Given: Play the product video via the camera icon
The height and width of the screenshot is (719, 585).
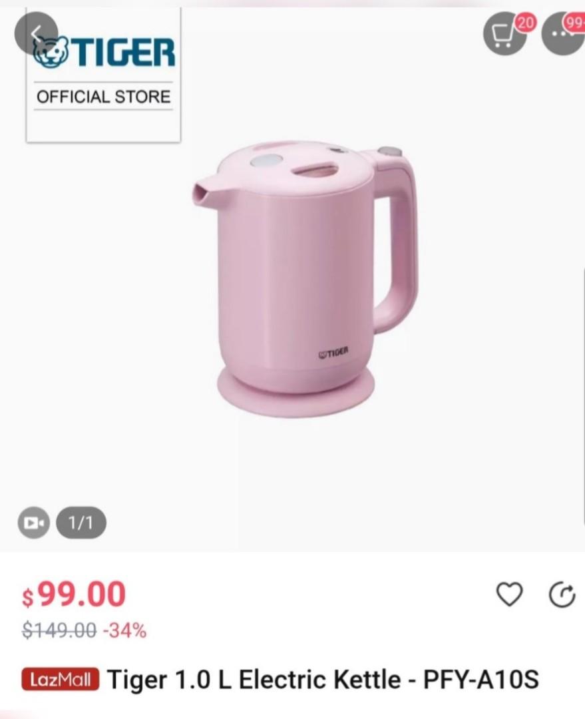Looking at the screenshot, I should tap(33, 523).
